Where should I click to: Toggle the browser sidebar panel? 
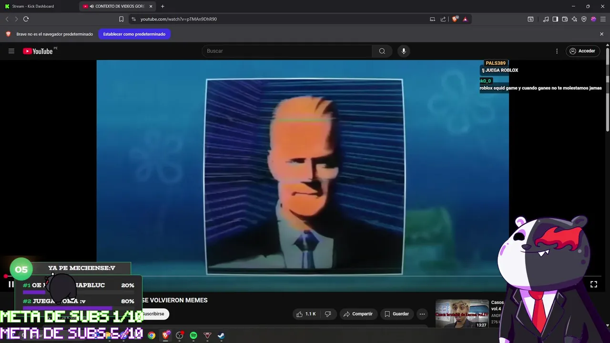click(x=555, y=19)
